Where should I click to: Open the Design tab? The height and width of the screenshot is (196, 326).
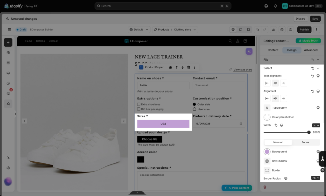click(292, 50)
